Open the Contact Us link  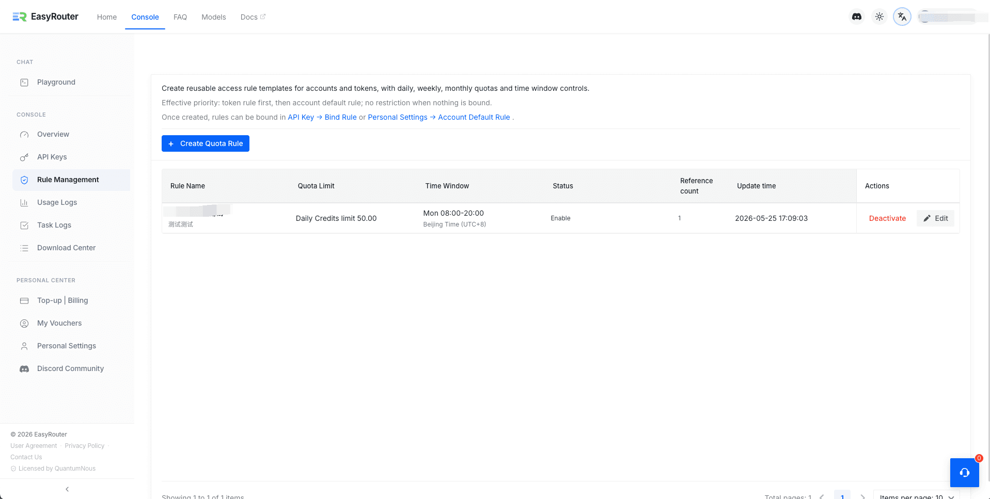point(26,457)
